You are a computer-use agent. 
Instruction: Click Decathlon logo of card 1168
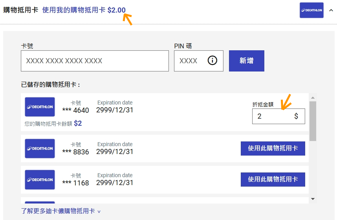click(x=40, y=180)
